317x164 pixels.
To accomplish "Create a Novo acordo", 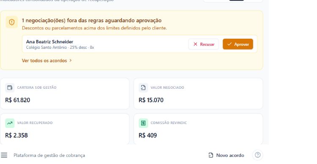I will tap(226, 155).
